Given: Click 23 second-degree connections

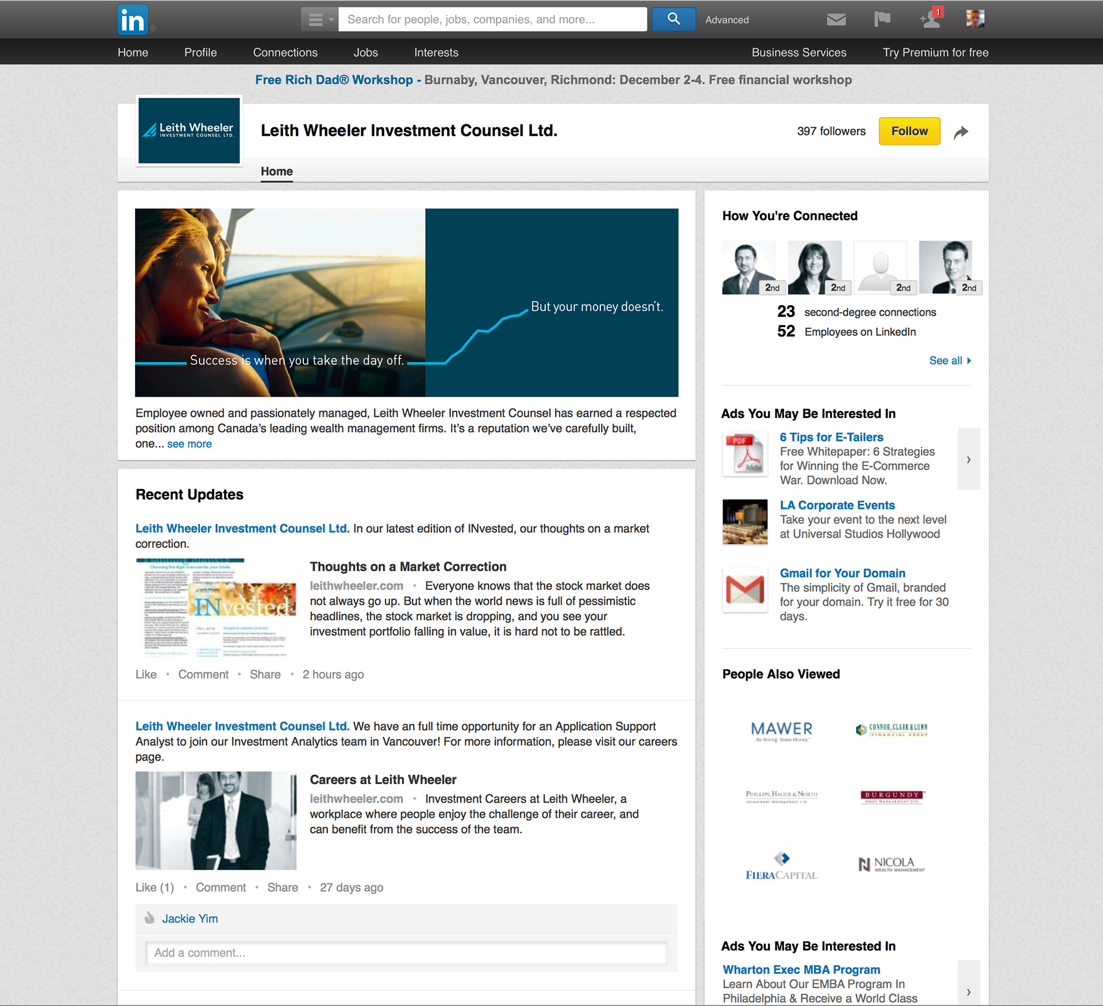Looking at the screenshot, I should (x=857, y=312).
